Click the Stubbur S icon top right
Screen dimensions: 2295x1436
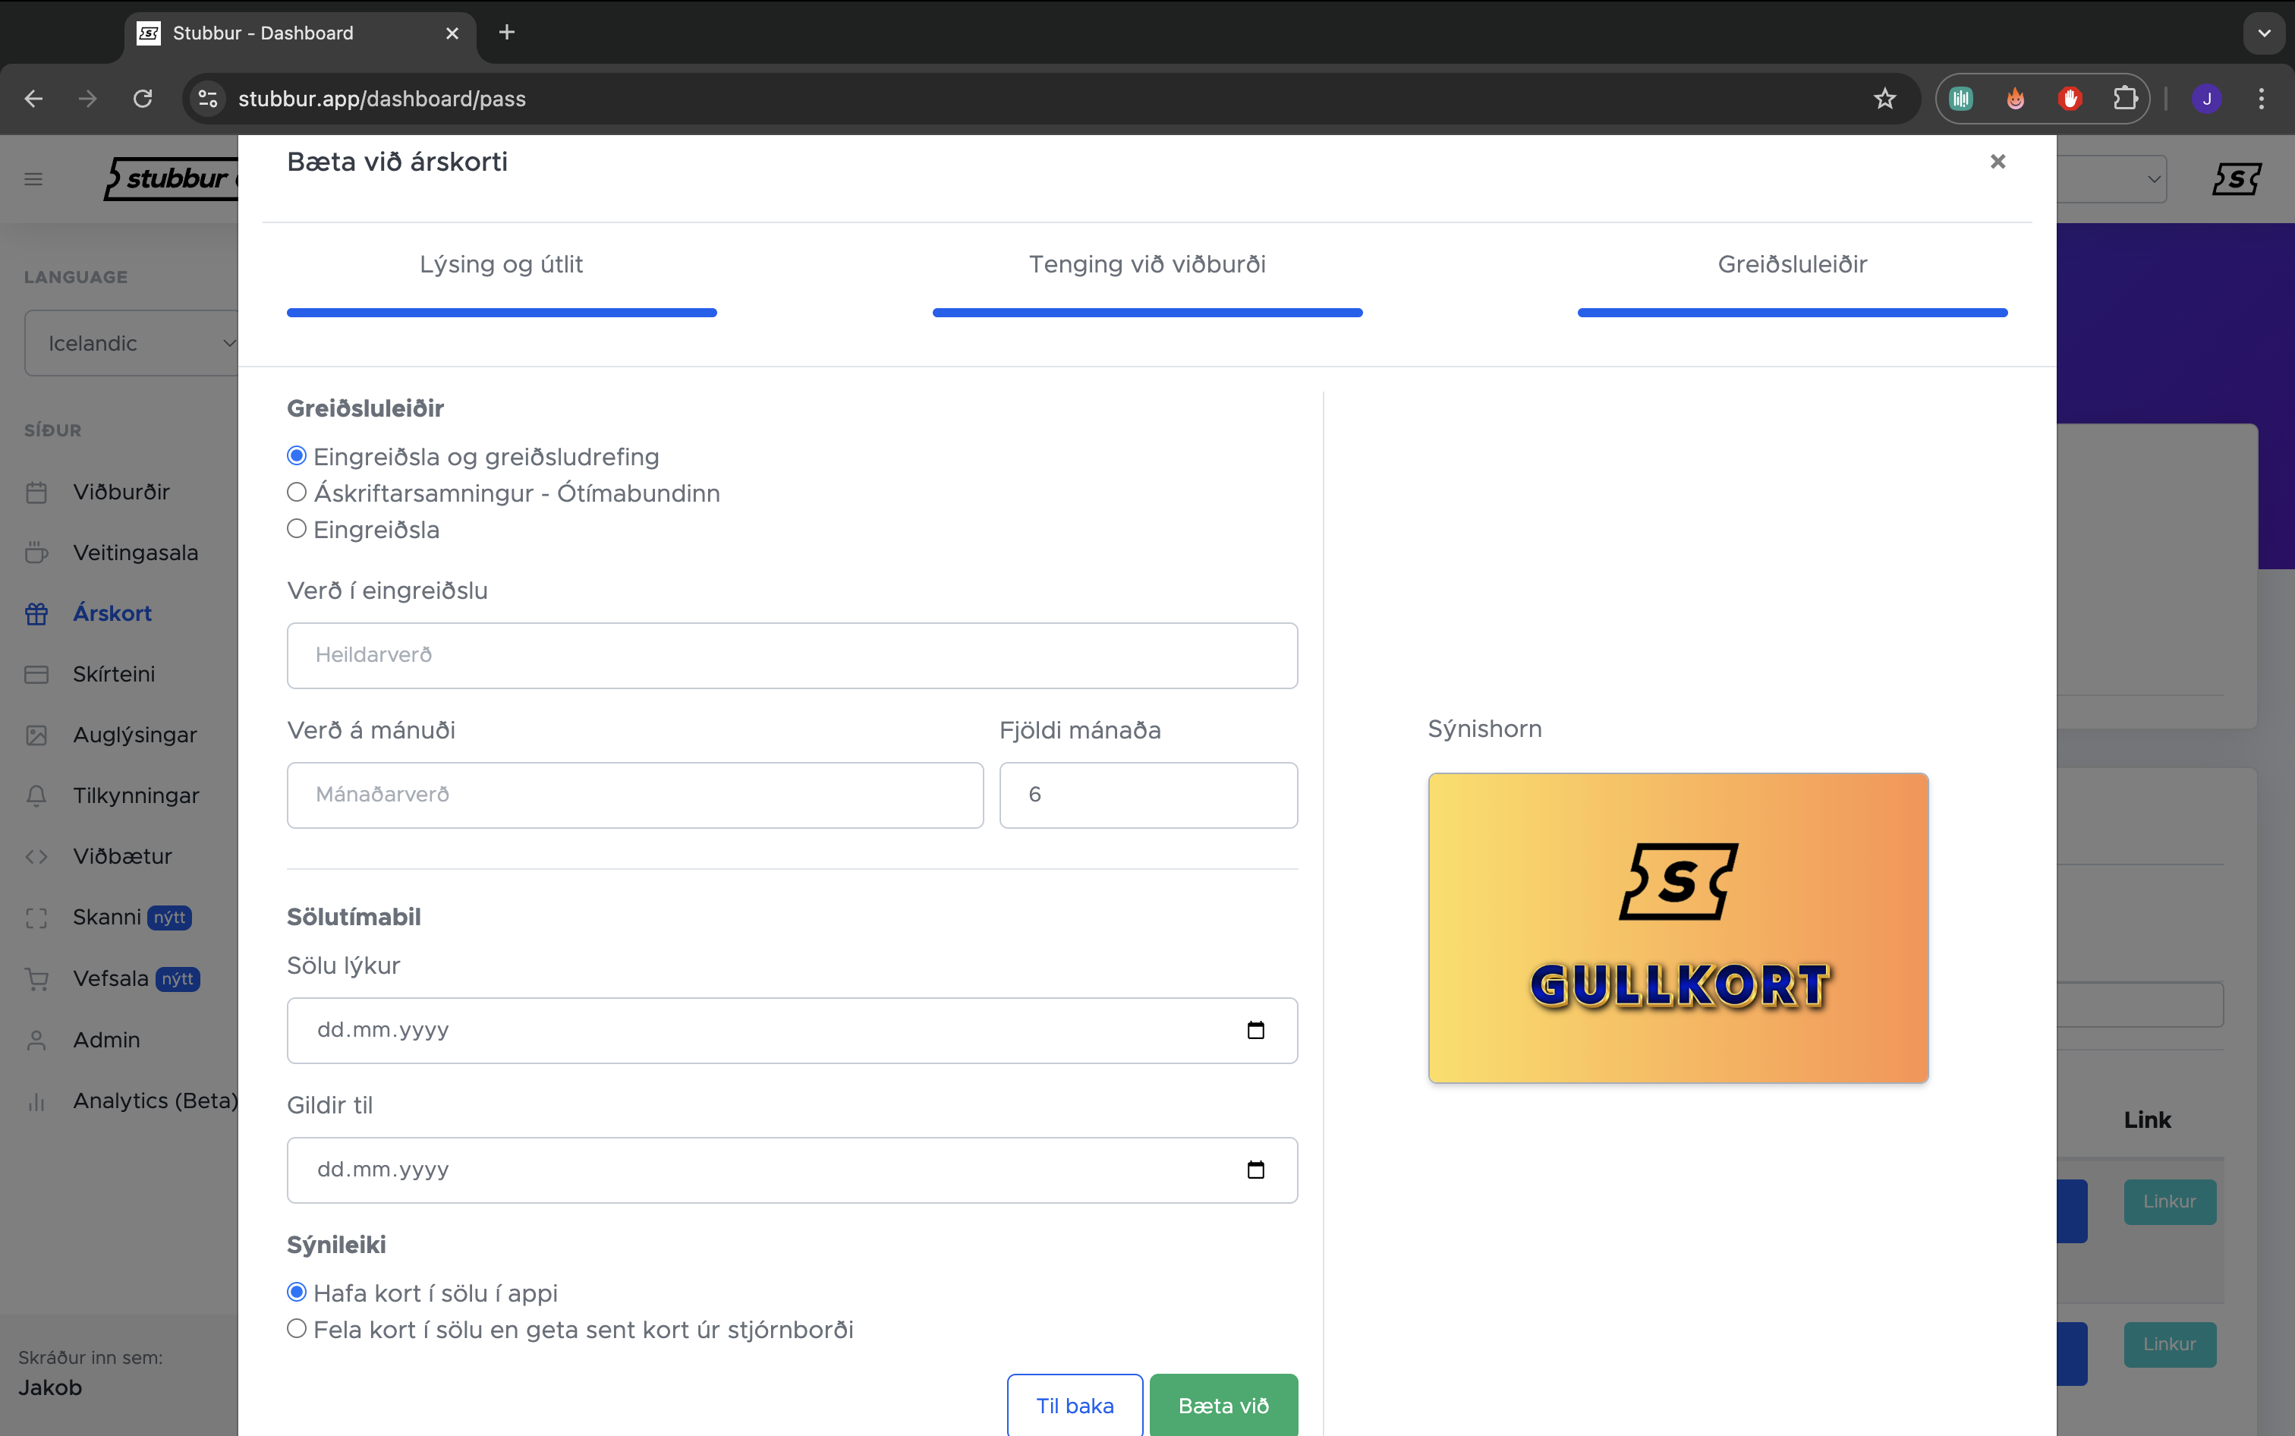(2236, 178)
